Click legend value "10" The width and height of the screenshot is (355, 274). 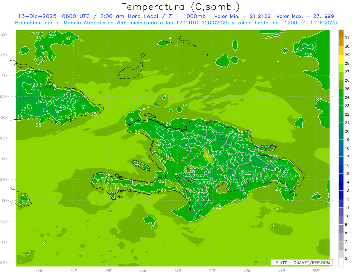click(x=347, y=216)
